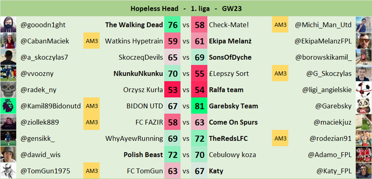The image size is (372, 179).
Task: Click the AM3 badge next to FC TomGun
Action: [92, 171]
